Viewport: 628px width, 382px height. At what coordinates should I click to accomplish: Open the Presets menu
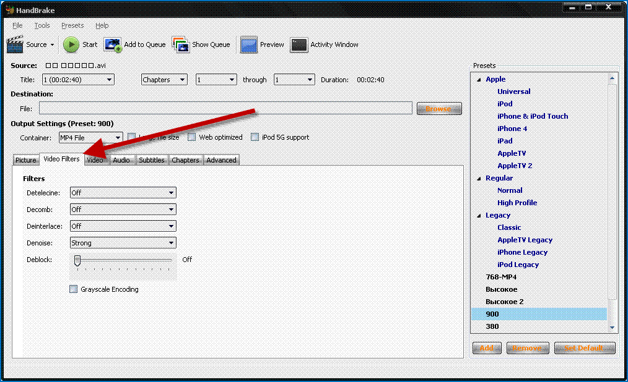(72, 25)
